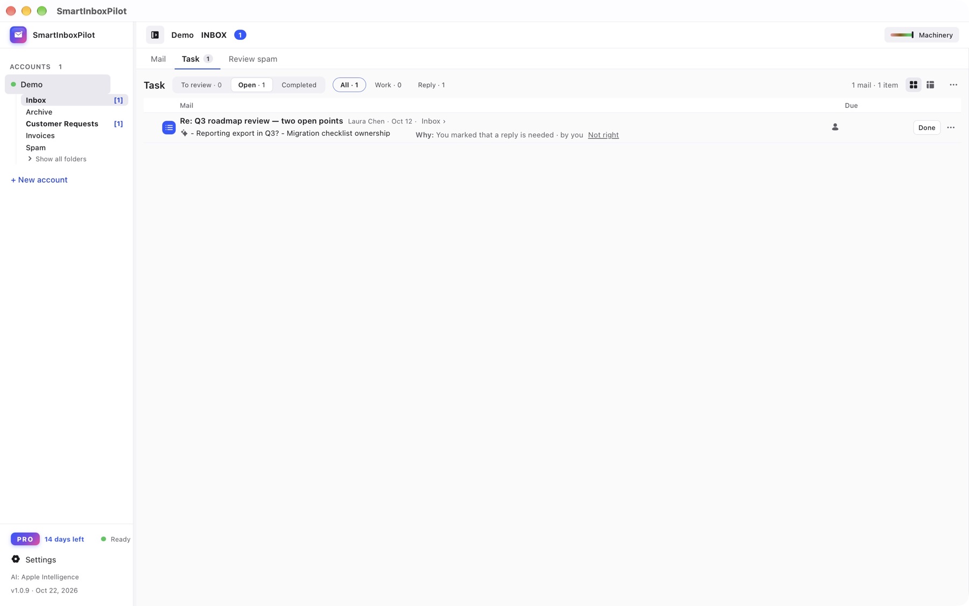Click the green Ready status dot
This screenshot has width=969, height=606.
tap(103, 539)
